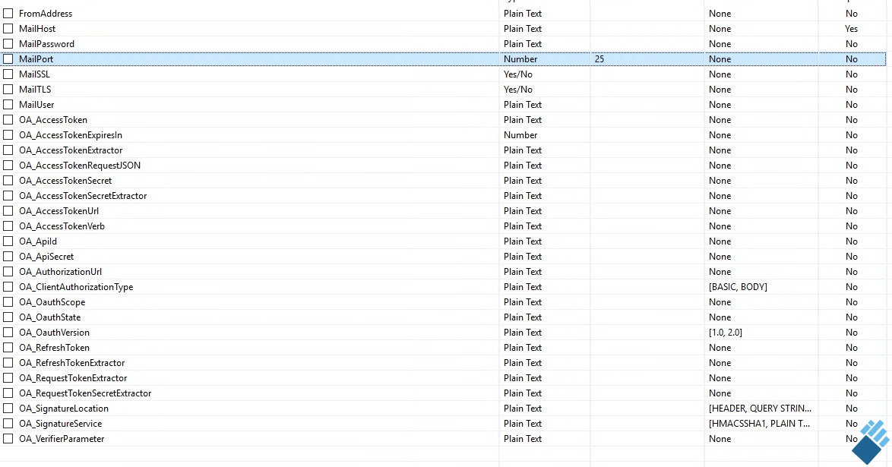Select the MailUser parameter name

pos(36,105)
